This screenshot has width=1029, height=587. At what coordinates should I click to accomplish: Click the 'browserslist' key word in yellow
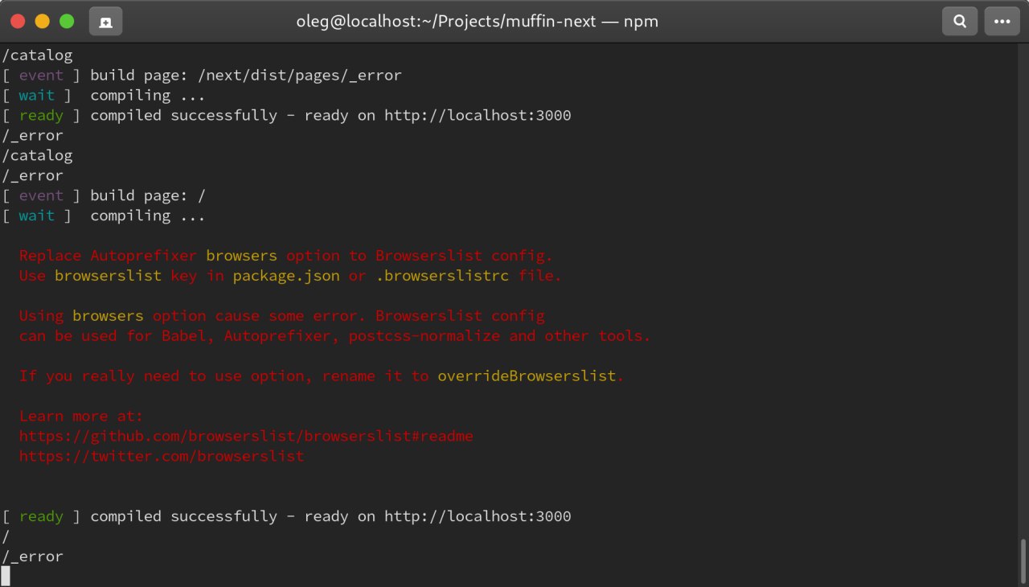click(108, 276)
